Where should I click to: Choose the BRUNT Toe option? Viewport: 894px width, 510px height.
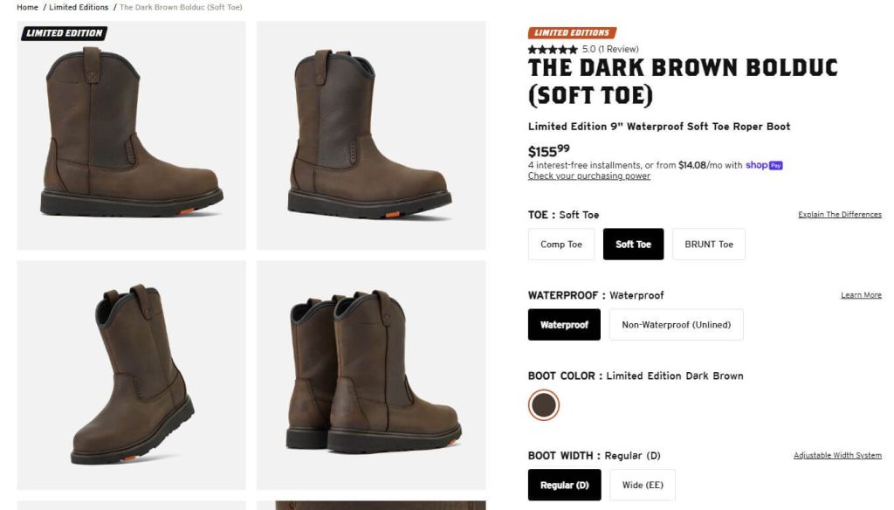coord(708,244)
